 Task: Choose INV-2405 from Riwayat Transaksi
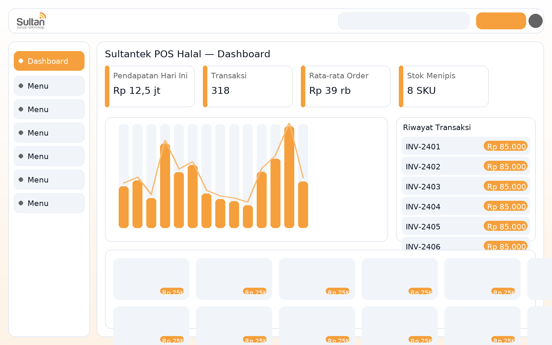466,226
